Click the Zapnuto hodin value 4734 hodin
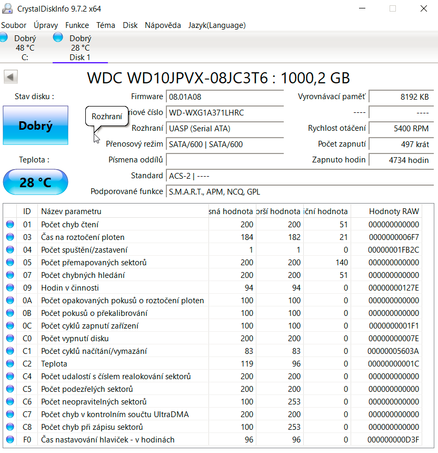Viewport: 438px width, 453px height. [401, 160]
